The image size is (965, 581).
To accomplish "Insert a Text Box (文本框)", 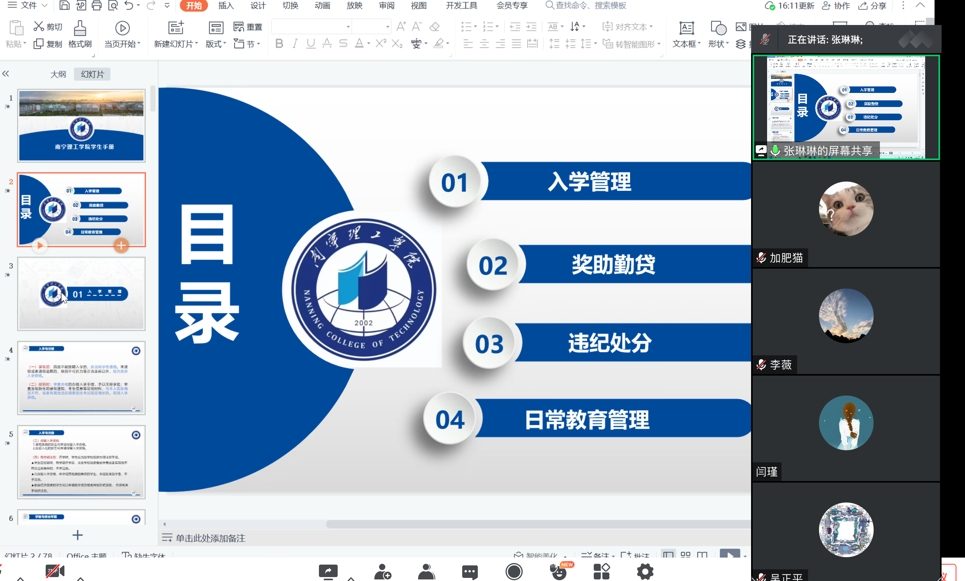I will (x=686, y=28).
